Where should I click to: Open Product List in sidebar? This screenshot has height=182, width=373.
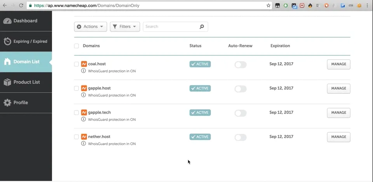coord(26,82)
